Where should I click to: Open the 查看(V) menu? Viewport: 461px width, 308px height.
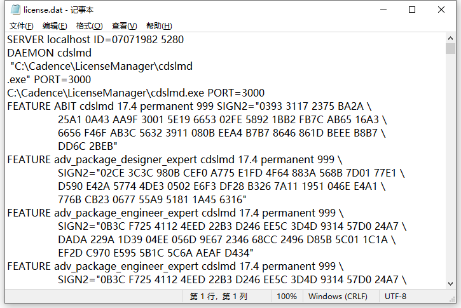click(x=124, y=26)
